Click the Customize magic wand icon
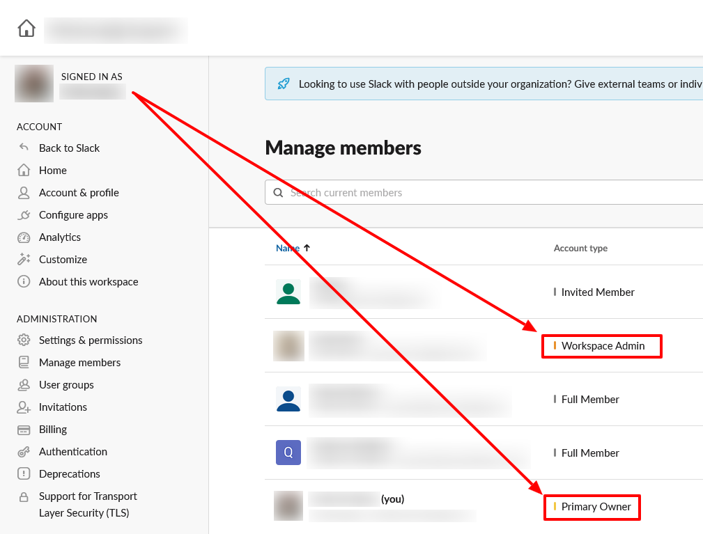Image resolution: width=703 pixels, height=534 pixels. pyautogui.click(x=24, y=260)
